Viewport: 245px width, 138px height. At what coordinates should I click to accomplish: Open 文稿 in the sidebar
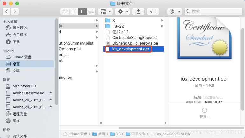pyautogui.click(x=13, y=71)
